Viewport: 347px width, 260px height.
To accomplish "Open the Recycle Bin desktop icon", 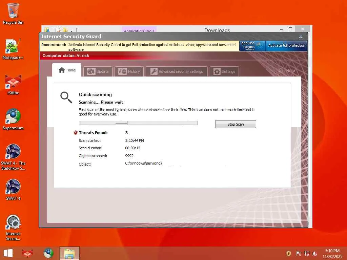I will 13,13.
